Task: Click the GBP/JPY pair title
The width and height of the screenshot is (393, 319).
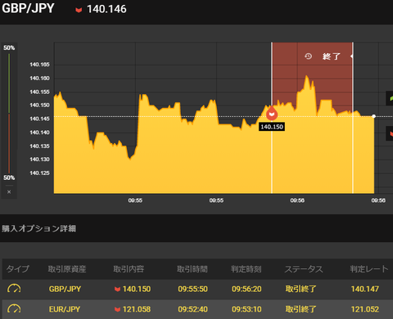Action: tap(28, 8)
